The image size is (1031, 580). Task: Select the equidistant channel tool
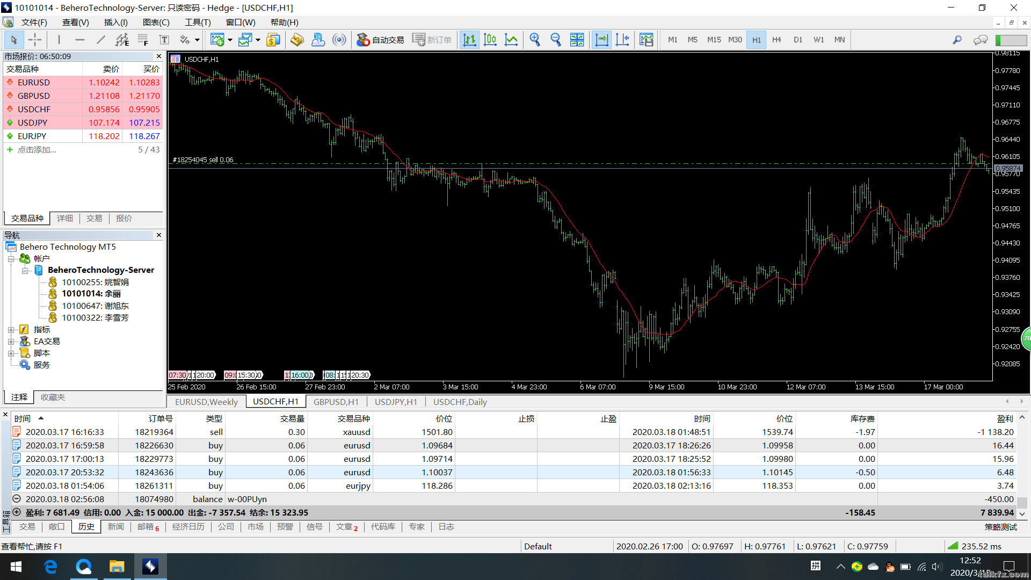click(x=122, y=40)
